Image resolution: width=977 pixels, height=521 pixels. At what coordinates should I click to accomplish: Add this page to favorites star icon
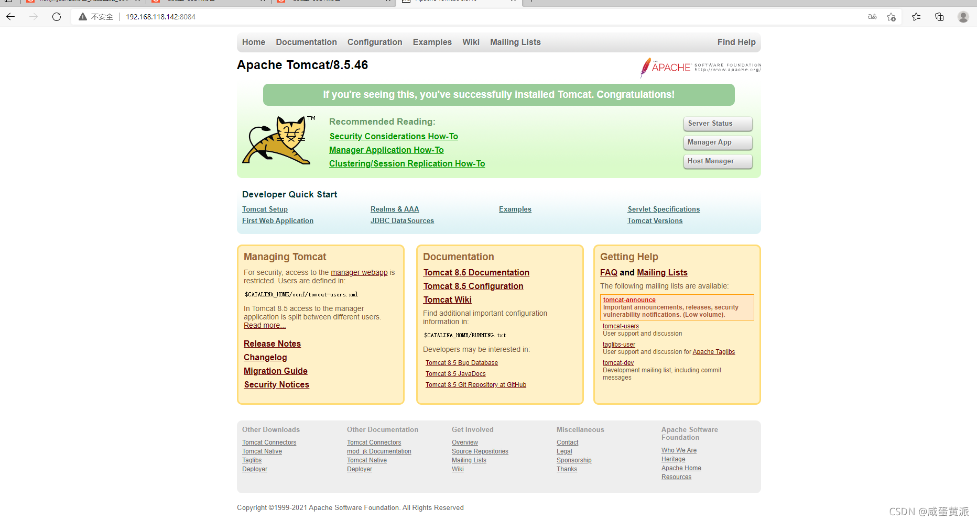tap(891, 17)
